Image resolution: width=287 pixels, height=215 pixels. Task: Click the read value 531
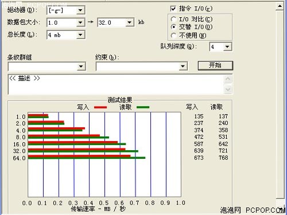coord(223,137)
